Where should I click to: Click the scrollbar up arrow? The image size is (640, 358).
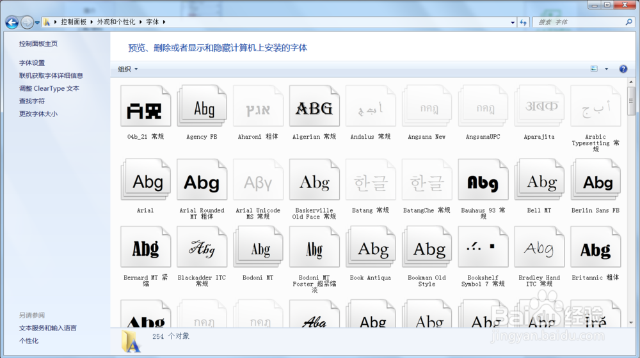click(631, 82)
